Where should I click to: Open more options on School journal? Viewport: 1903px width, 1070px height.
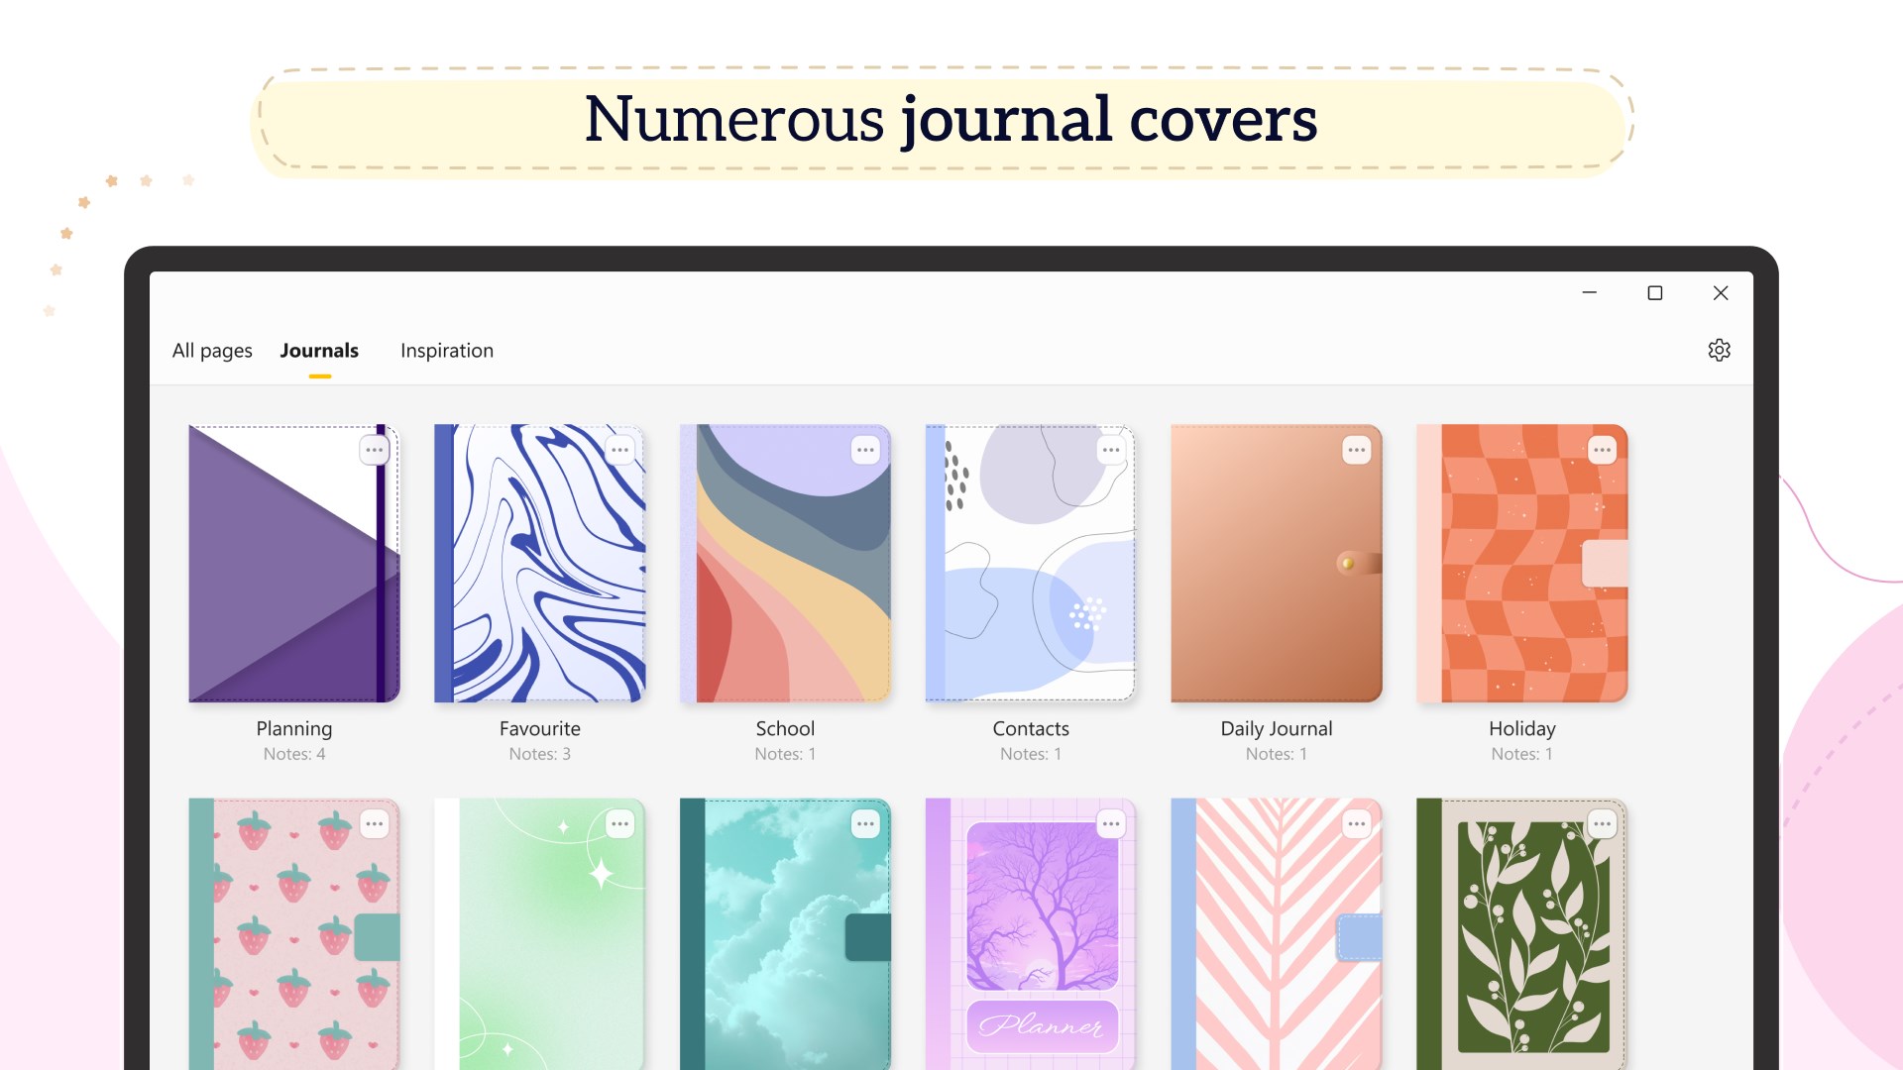point(865,450)
